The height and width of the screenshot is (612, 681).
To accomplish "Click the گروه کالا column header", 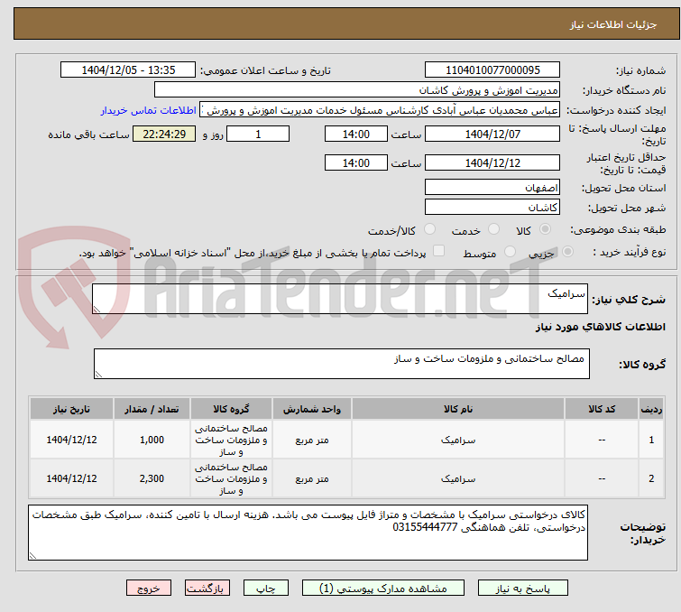I will point(231,409).
